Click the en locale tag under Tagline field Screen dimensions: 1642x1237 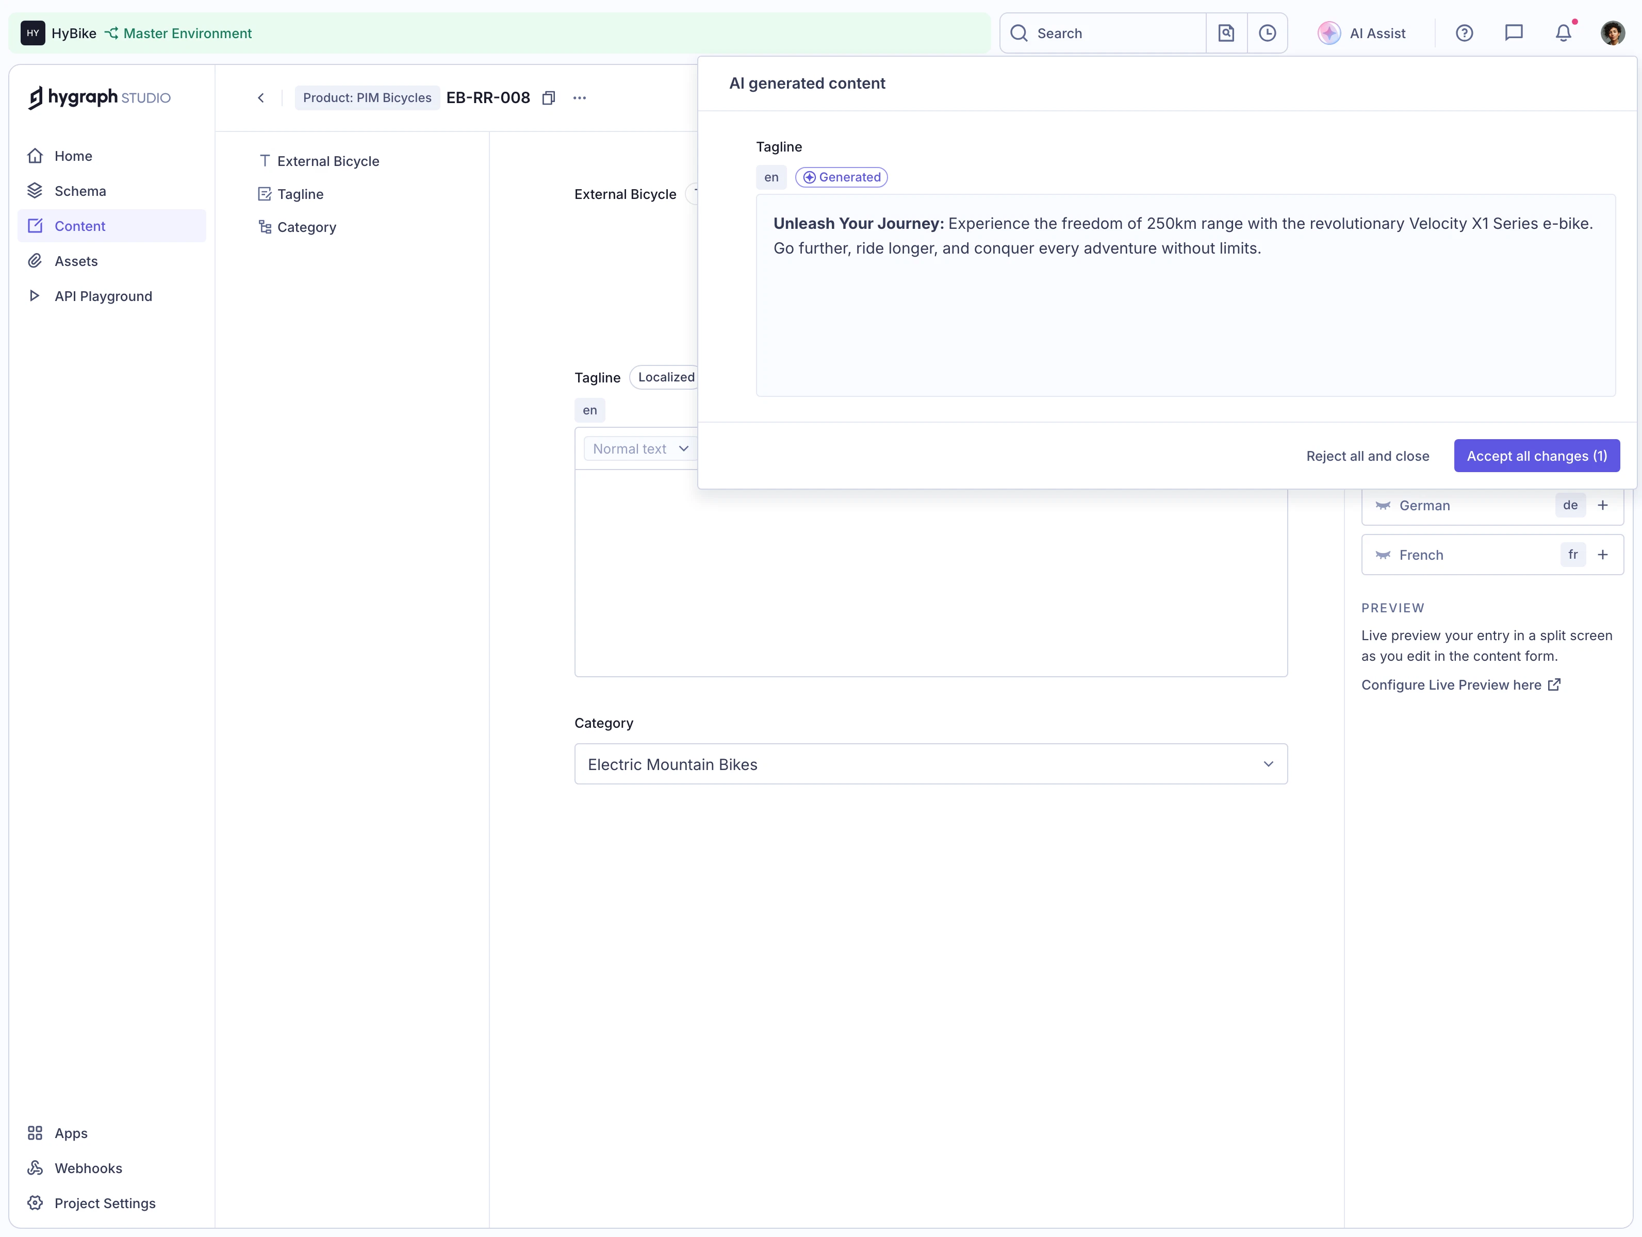589,410
